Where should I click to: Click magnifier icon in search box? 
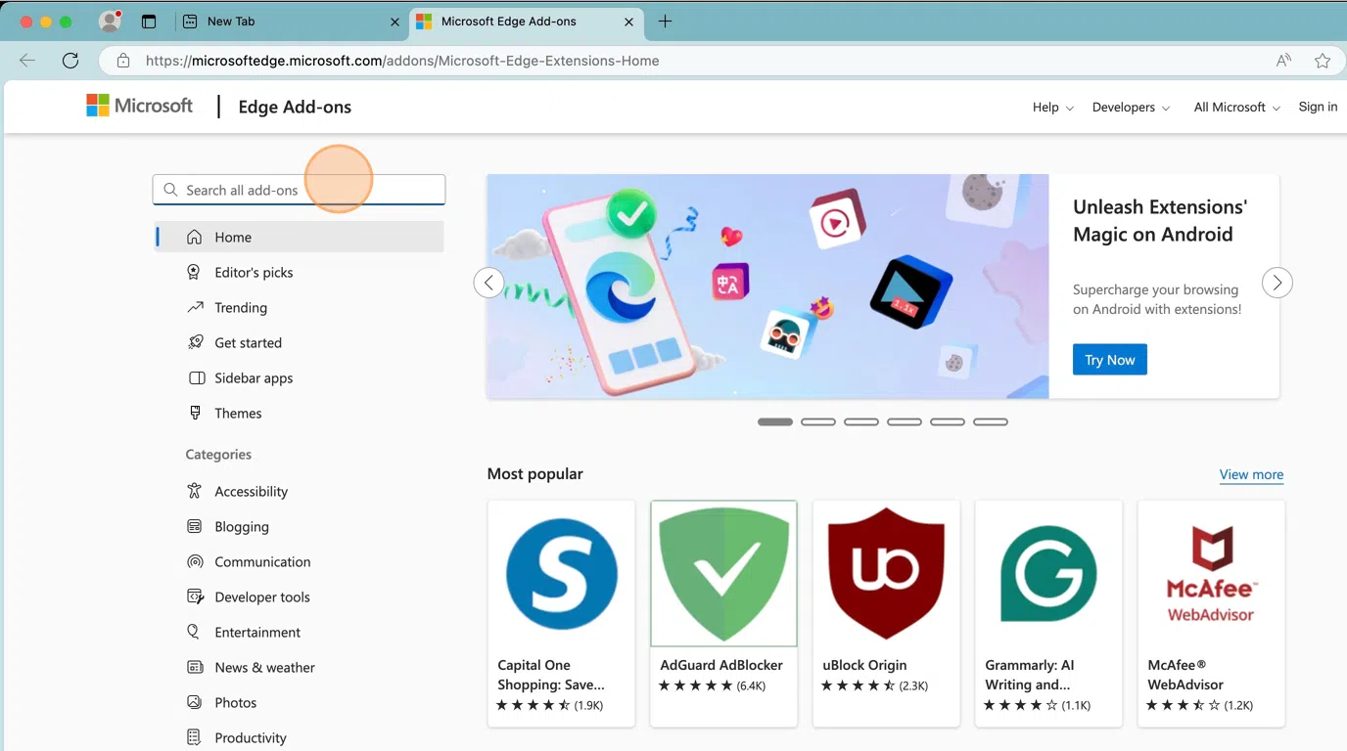click(x=171, y=190)
